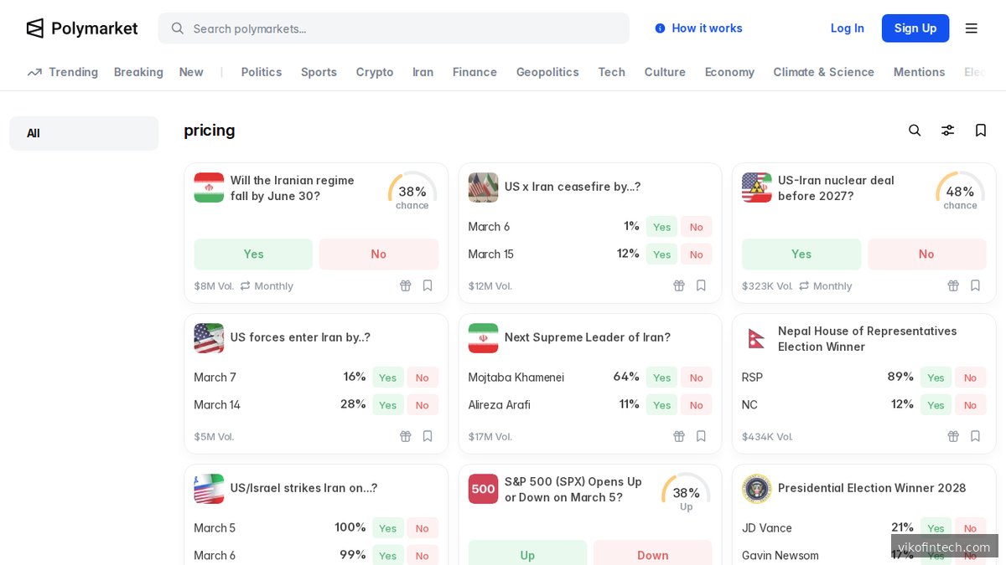Viewport: 1006px width, 565px height.
Task: Bookmark the US-Iran nuclear deal market
Action: pyautogui.click(x=975, y=286)
